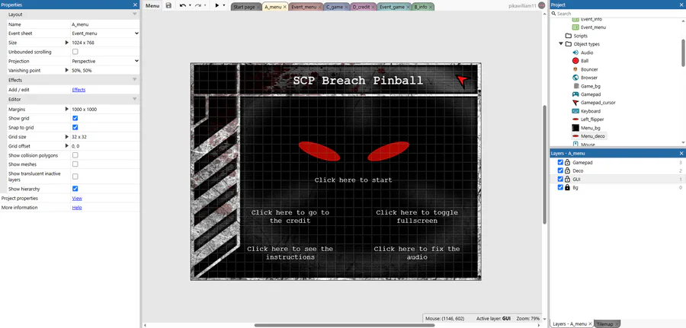Uncheck the Show hierarchy checkbox
686x328 pixels.
coord(75,189)
